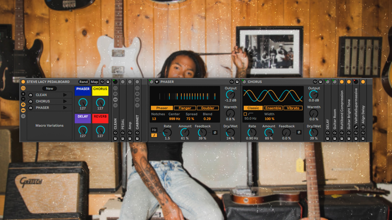Screen dimensions: 392x220
Task: Toggle Amp device activator
Action: (130, 82)
